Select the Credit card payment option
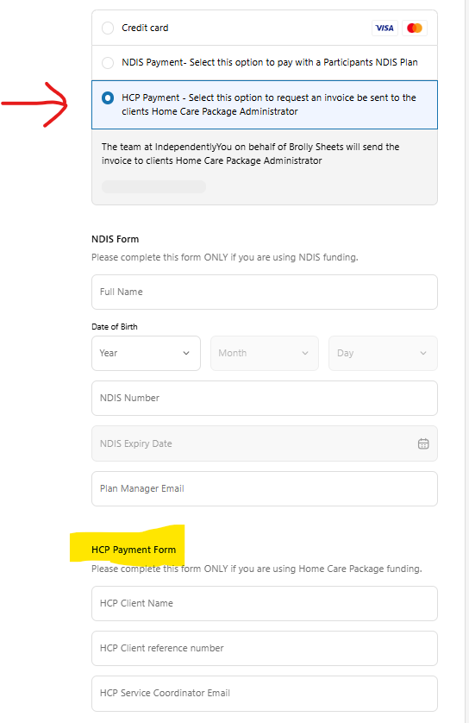Image resolution: width=469 pixels, height=723 pixels. (108, 28)
